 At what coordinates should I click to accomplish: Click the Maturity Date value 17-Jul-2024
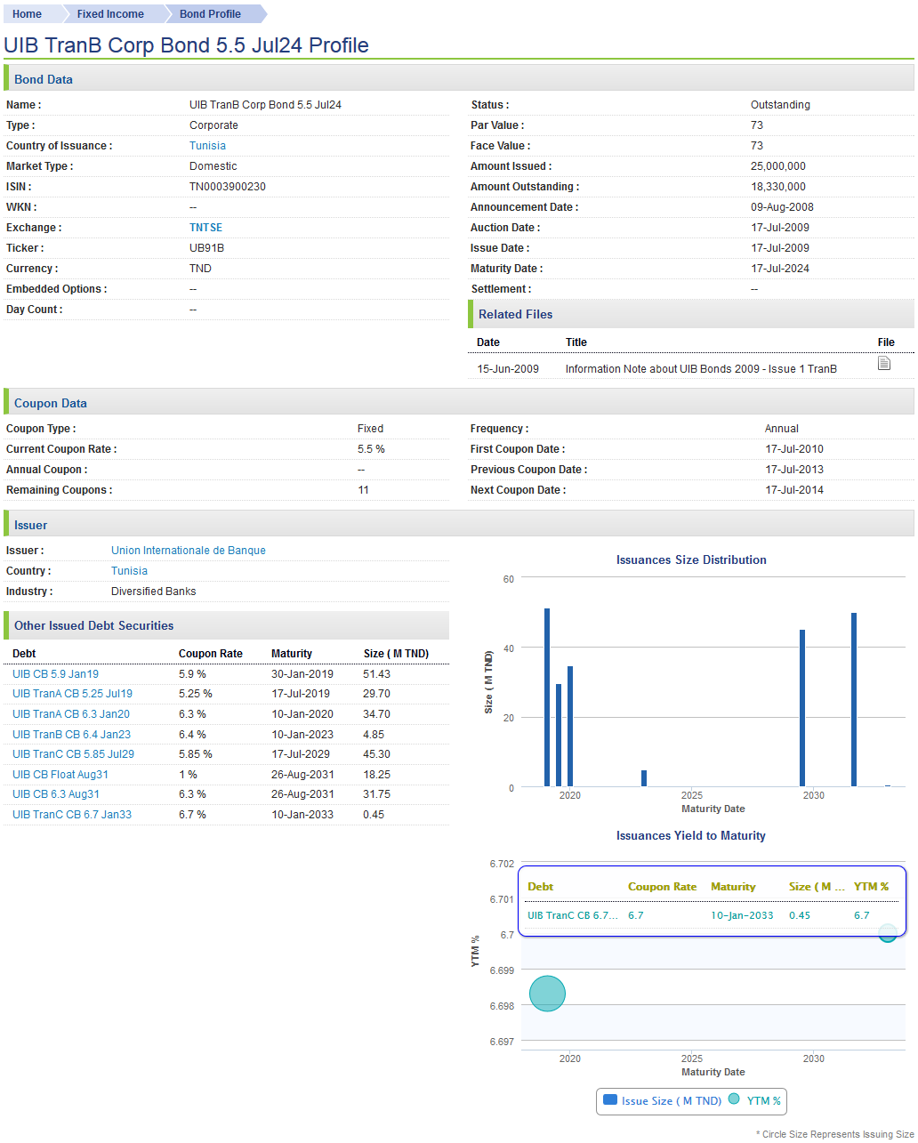pyautogui.click(x=780, y=269)
